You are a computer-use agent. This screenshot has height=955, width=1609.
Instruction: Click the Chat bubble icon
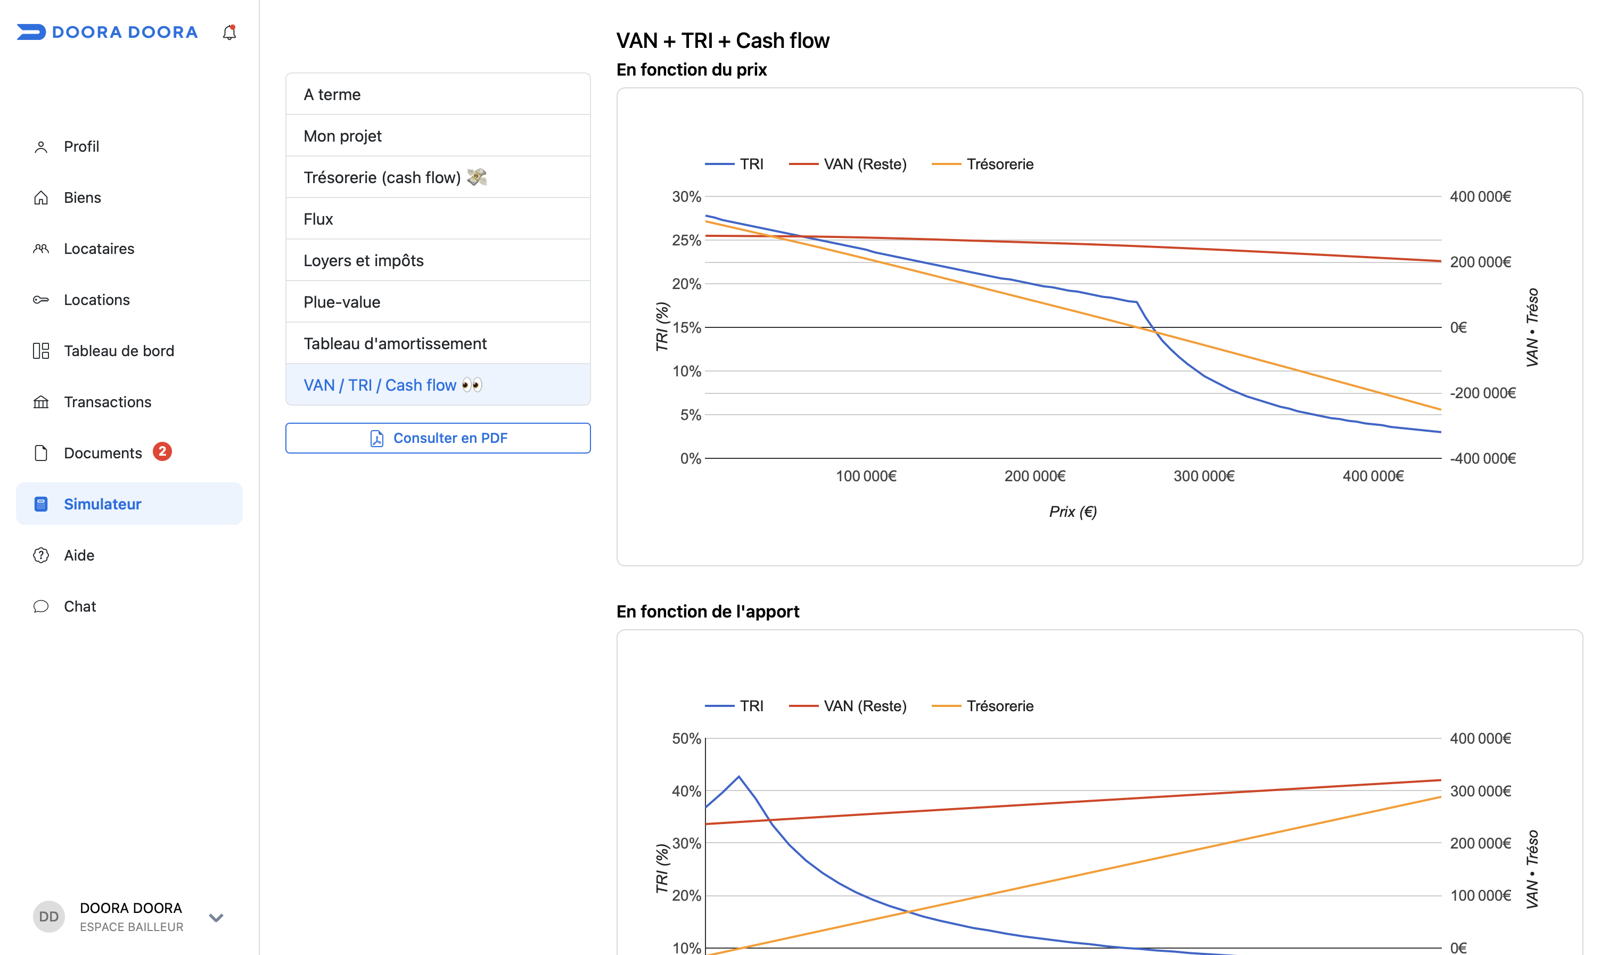[x=41, y=606]
